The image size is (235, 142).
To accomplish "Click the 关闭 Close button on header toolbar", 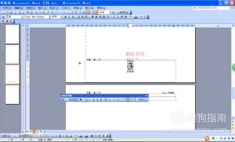I will [142, 100].
